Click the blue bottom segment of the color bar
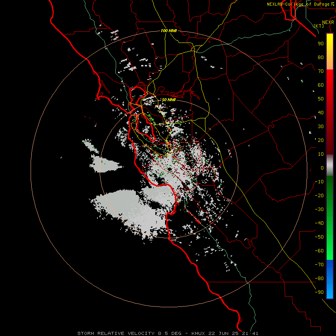 pyautogui.click(x=330, y=279)
